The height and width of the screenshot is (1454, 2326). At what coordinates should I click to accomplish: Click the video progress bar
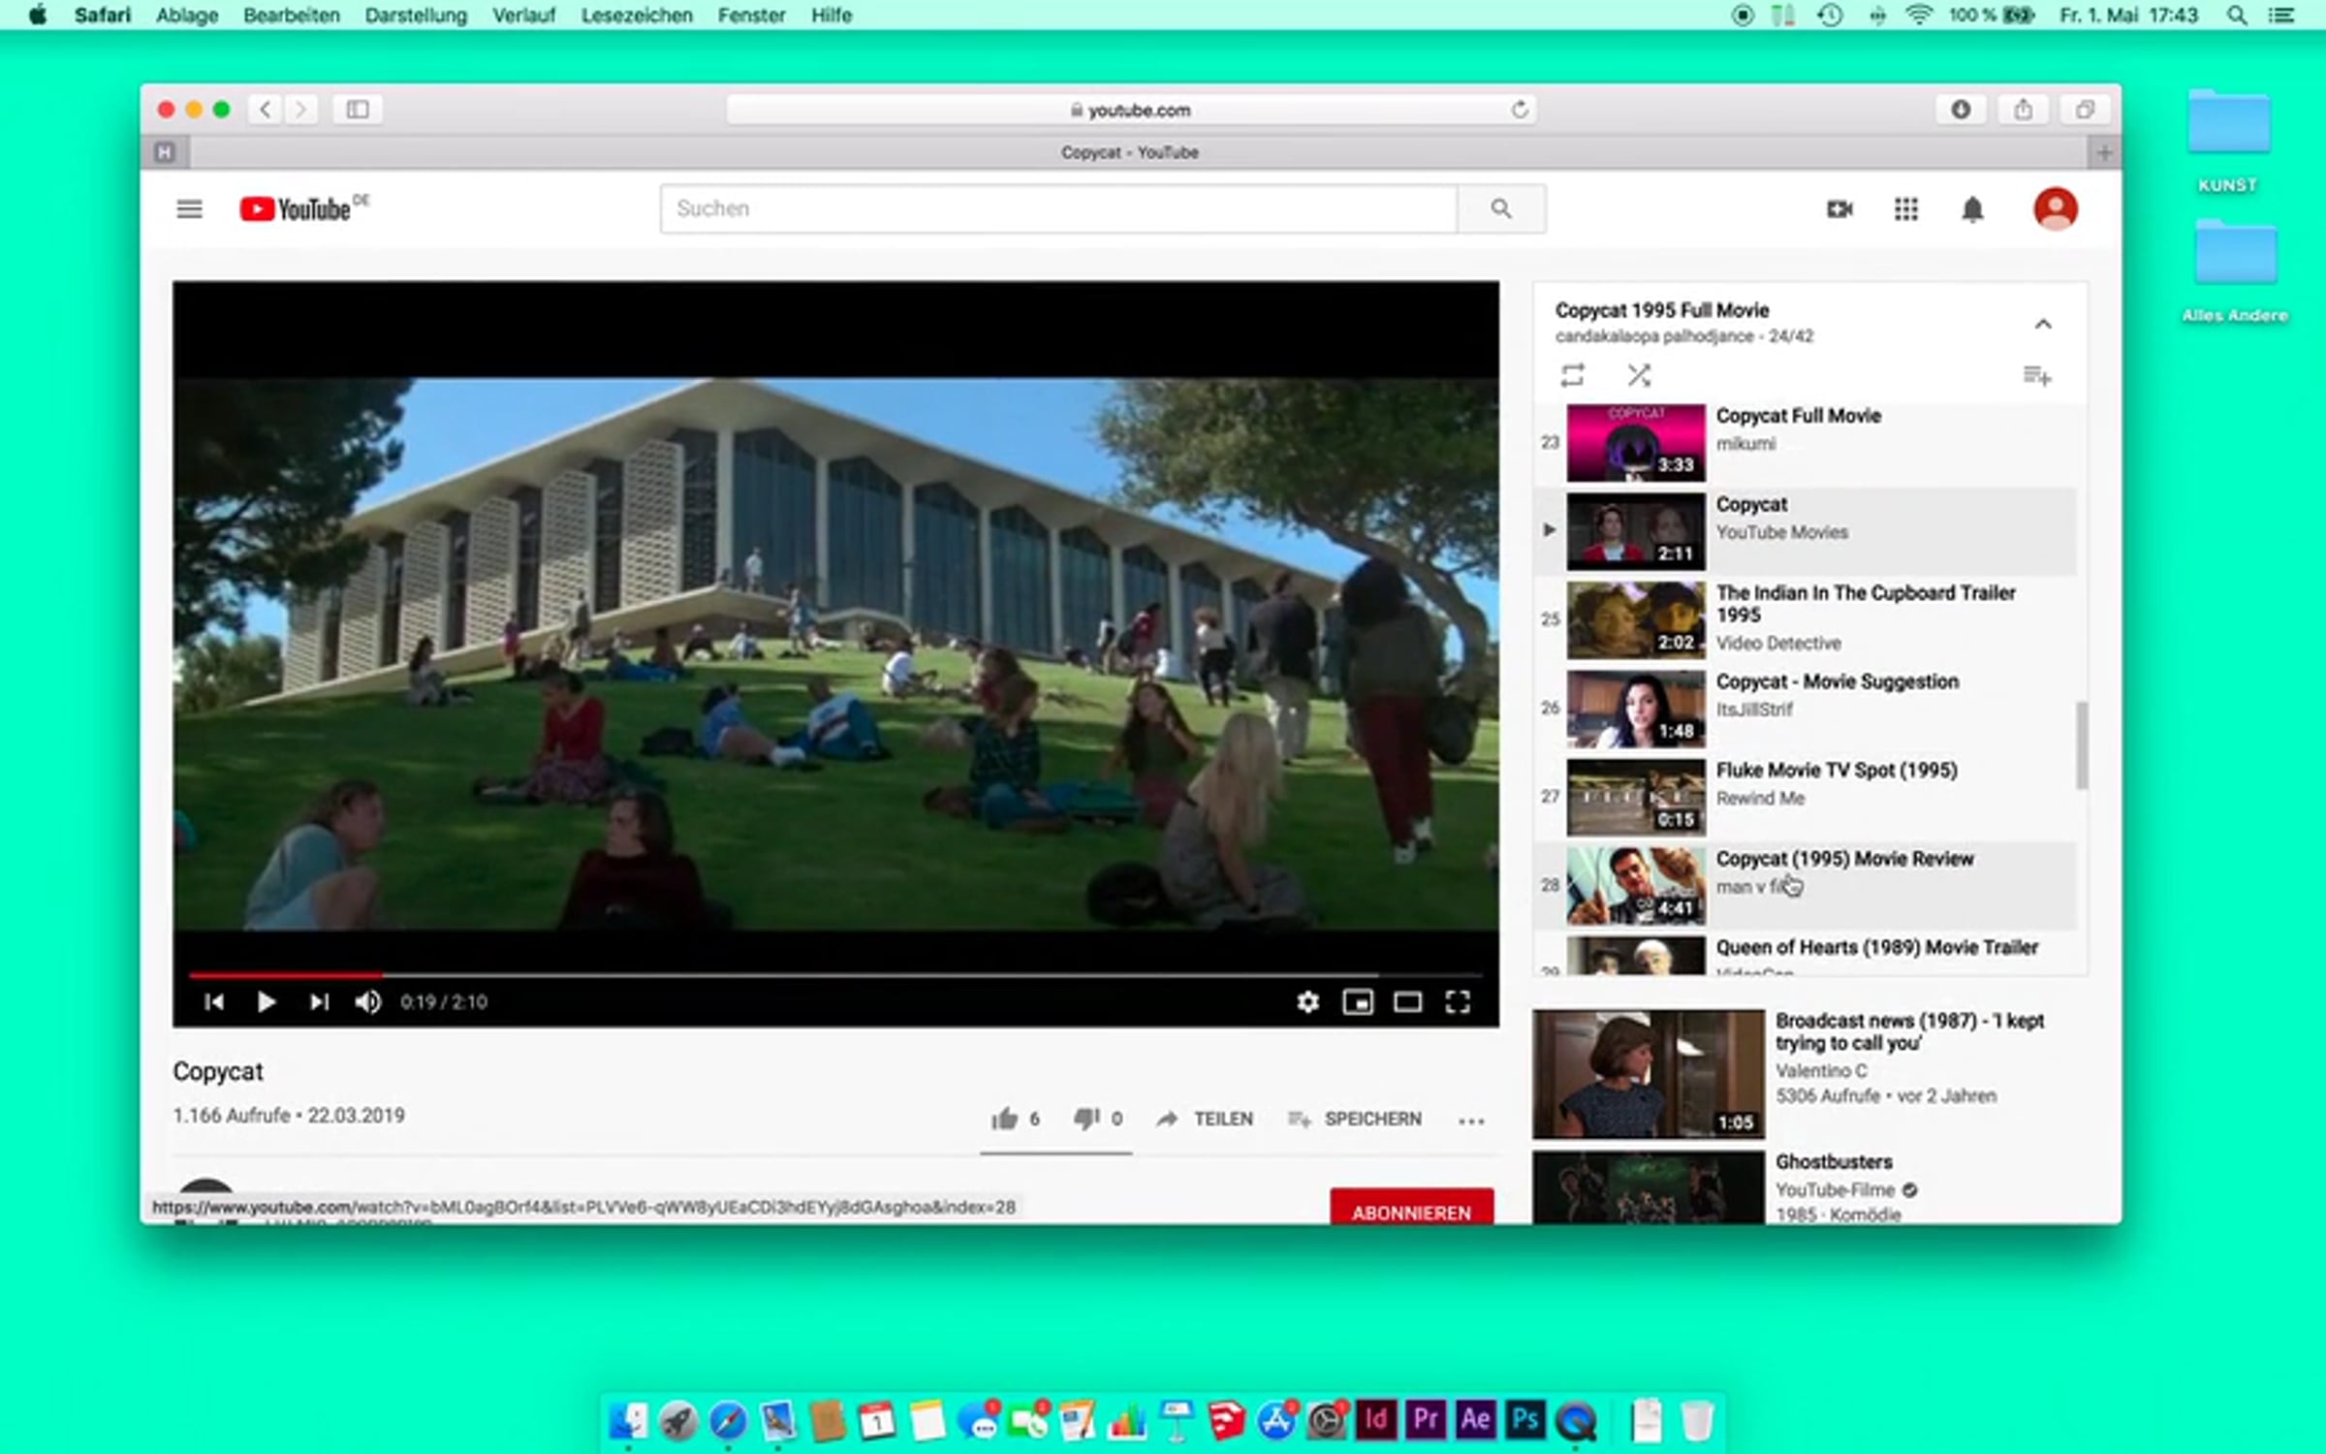coord(833,975)
